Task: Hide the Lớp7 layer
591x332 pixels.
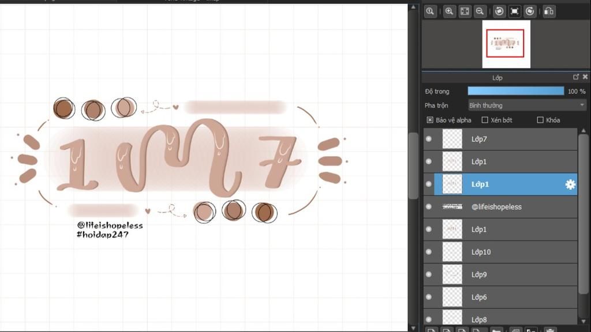Action: tap(429, 139)
